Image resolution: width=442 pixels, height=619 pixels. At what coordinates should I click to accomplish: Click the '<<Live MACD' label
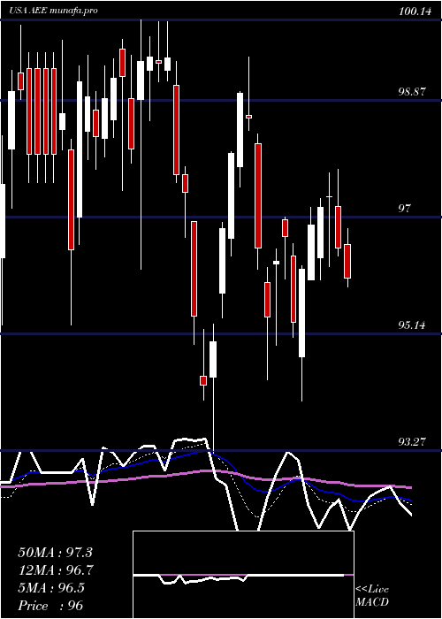tap(372, 595)
